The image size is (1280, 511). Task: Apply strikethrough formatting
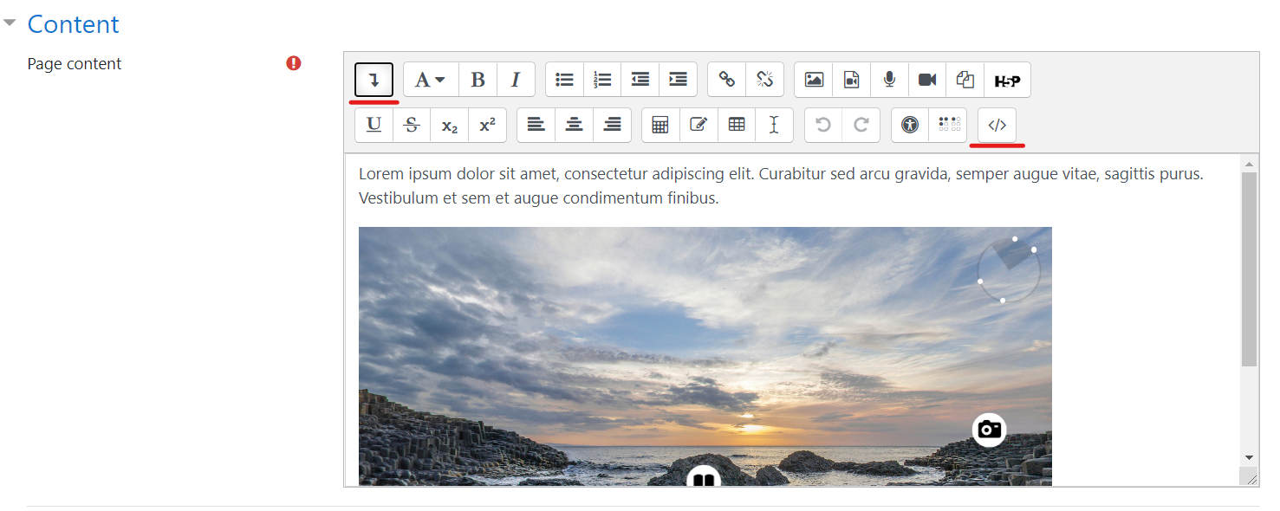(x=412, y=125)
